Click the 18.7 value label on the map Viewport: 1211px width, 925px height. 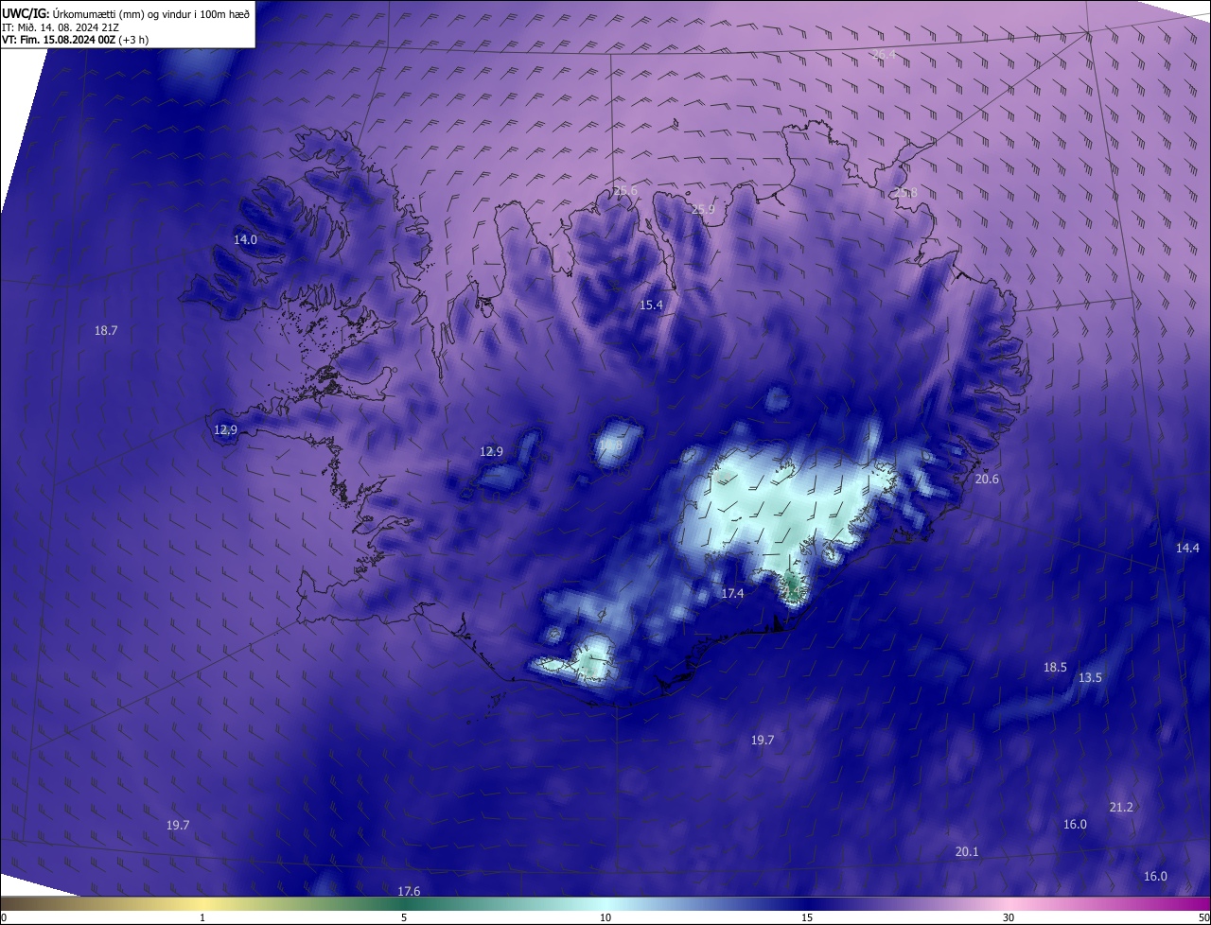106,331
